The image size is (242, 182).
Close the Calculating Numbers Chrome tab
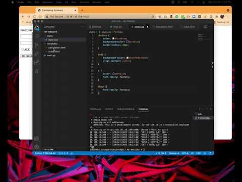point(75,10)
